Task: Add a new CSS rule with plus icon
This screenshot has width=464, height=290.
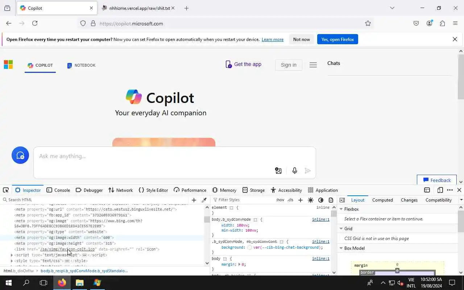Action: pyautogui.click(x=300, y=200)
